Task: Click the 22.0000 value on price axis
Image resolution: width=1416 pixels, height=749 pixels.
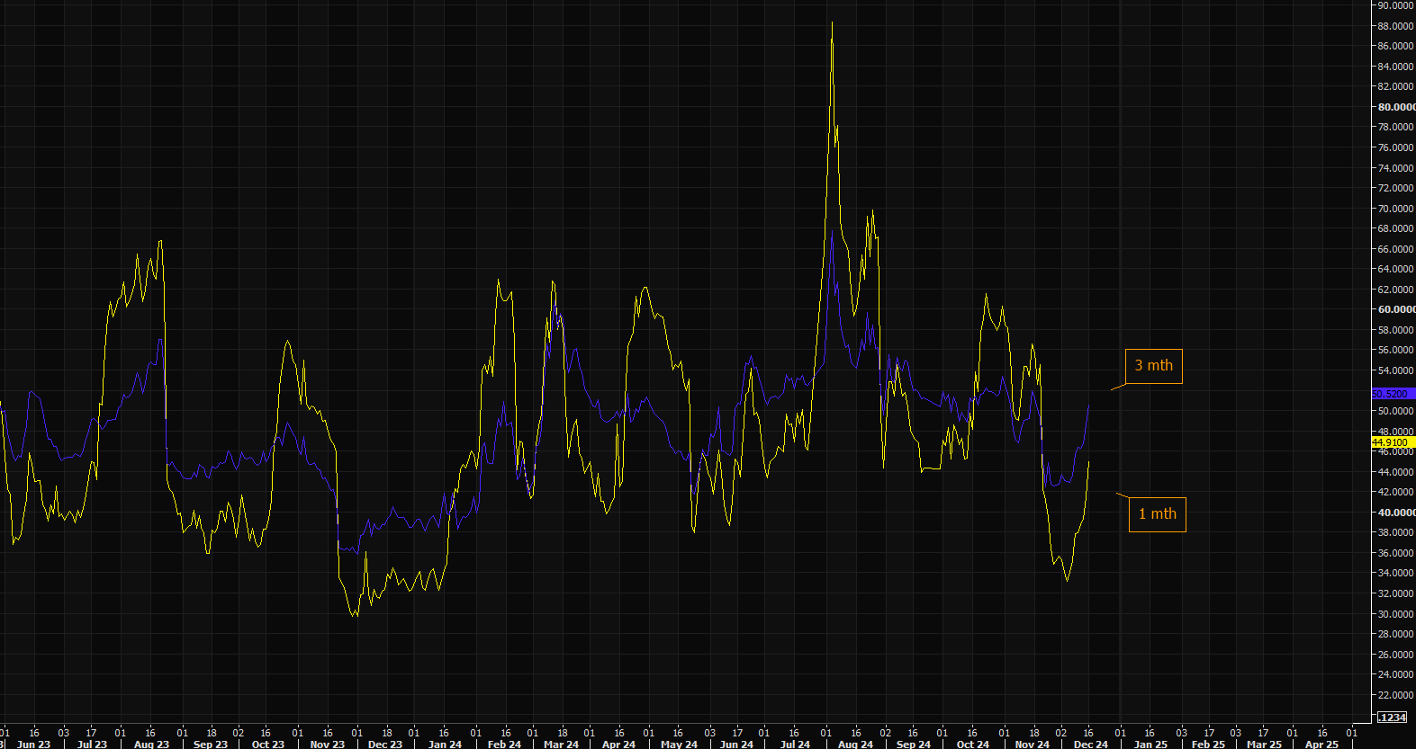Action: click(x=1395, y=695)
